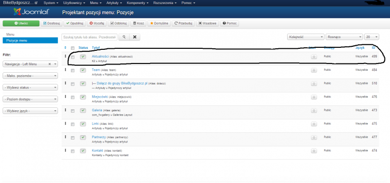Click the Kosz trash button
Viewport: 390px width, 183px height.
click(138, 23)
